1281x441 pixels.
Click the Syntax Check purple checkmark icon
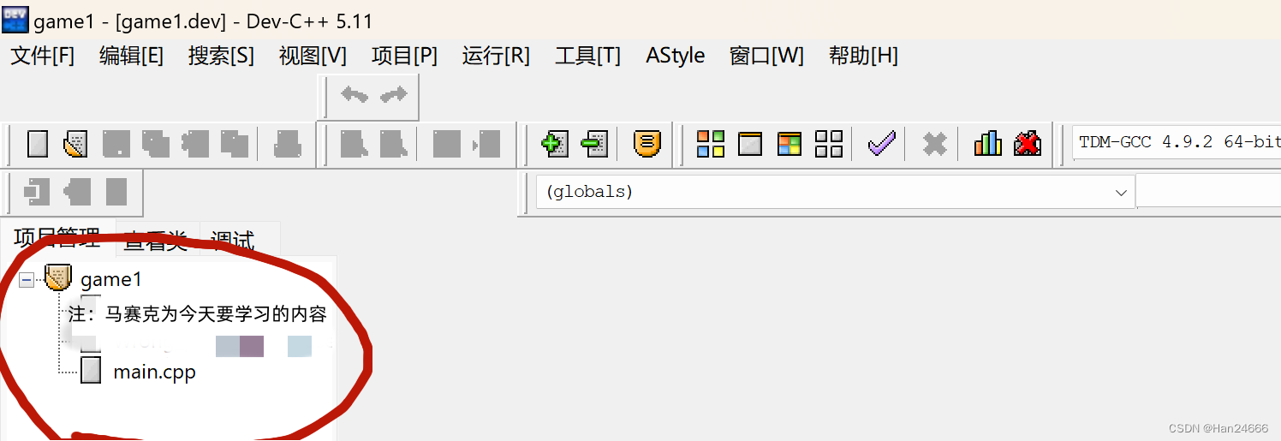click(881, 143)
